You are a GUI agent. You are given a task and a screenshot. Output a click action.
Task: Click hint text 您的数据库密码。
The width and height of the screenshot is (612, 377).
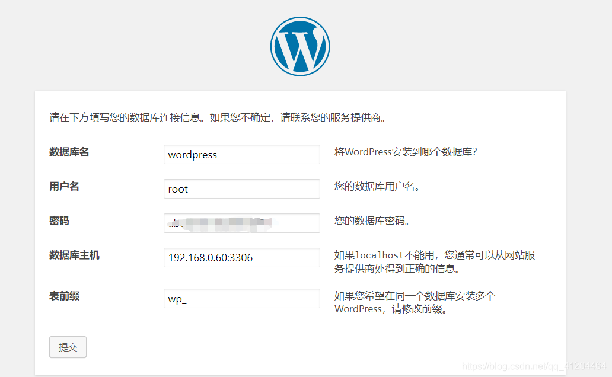[372, 221]
